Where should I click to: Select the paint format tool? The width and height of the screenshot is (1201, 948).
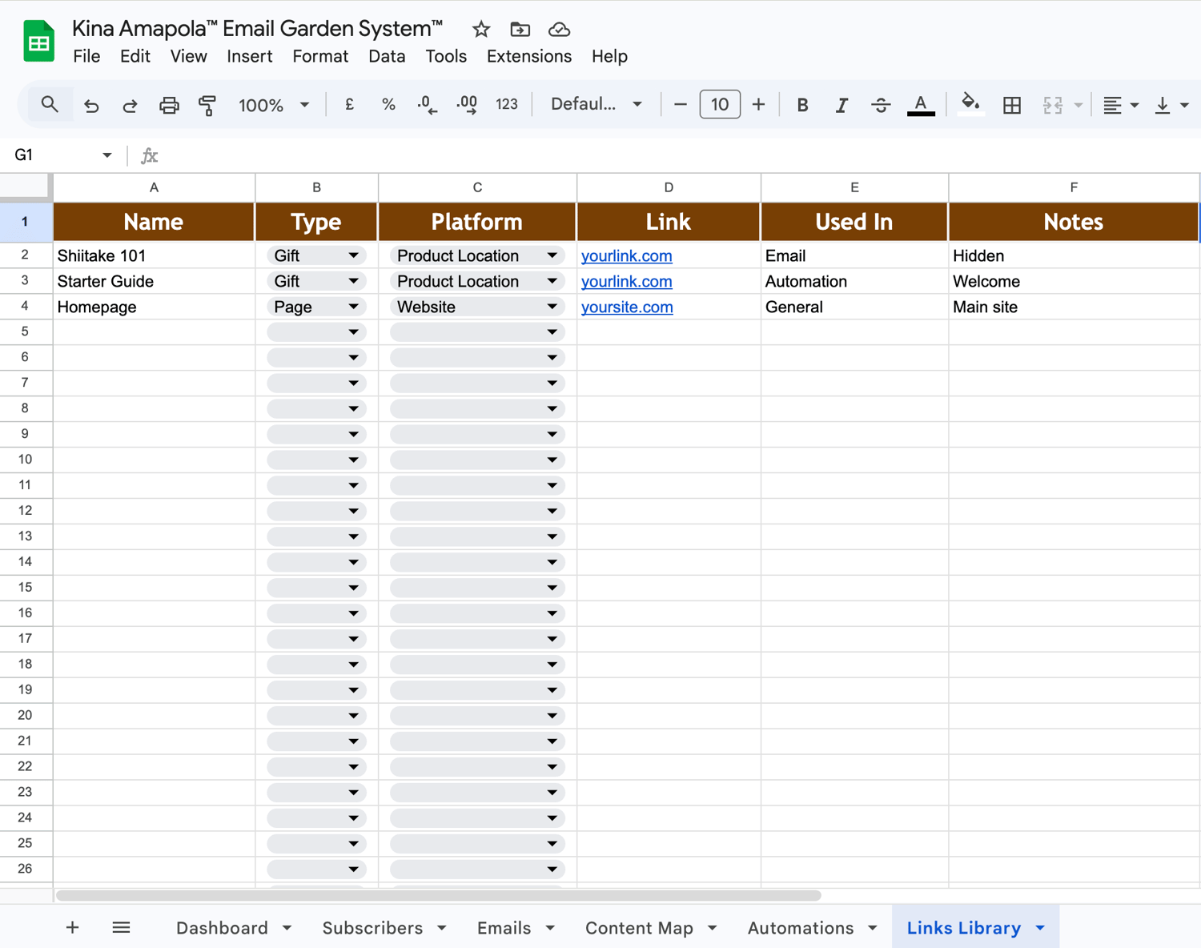[x=207, y=105]
